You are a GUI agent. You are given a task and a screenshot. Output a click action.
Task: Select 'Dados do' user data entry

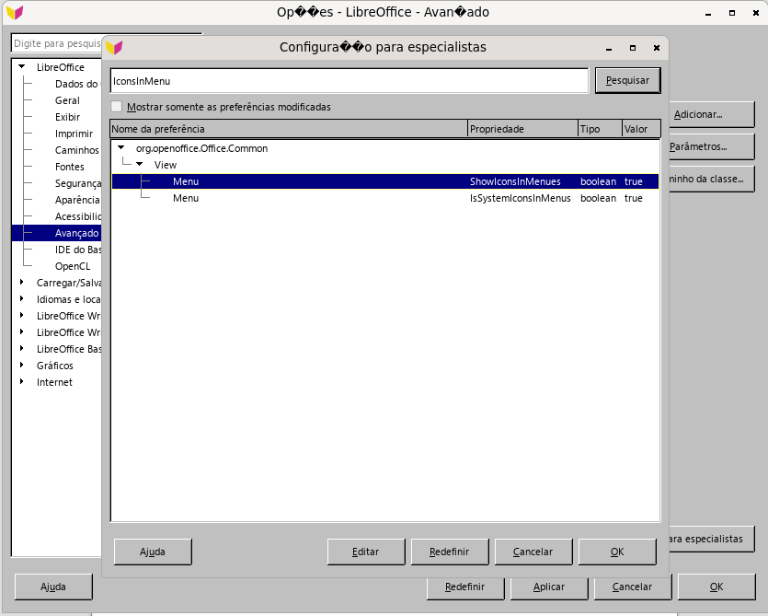click(x=76, y=84)
